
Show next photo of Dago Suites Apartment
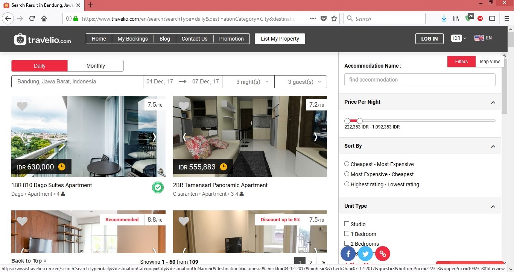154,138
